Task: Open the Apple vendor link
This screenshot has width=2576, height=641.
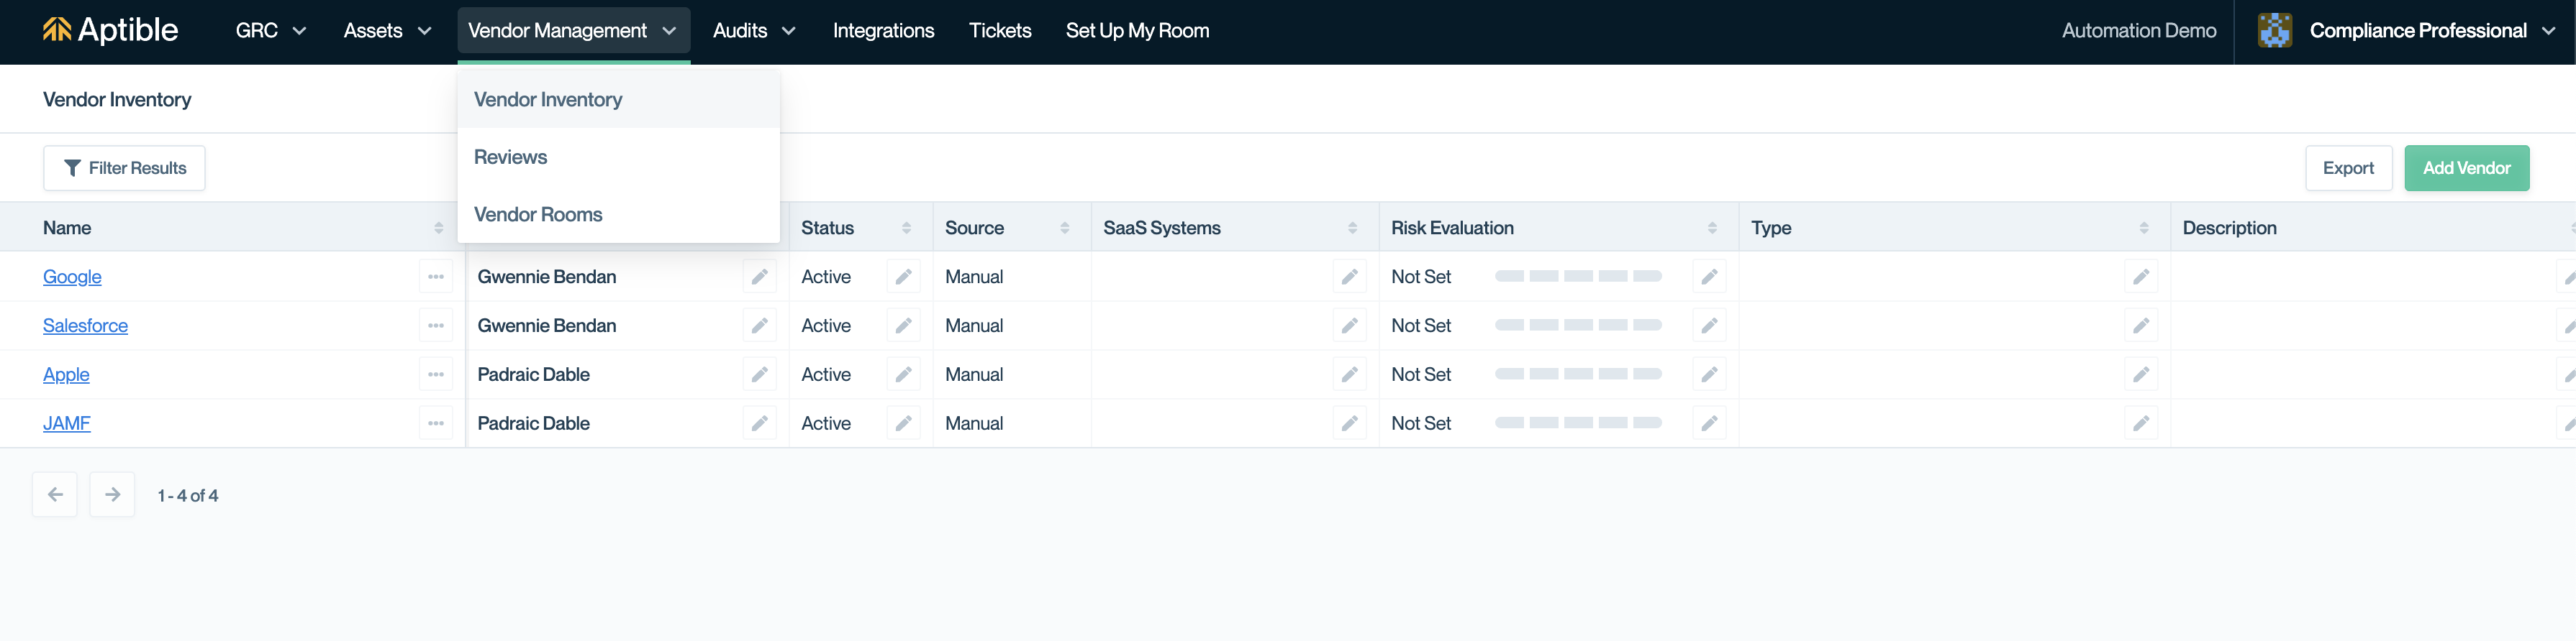Action: [x=66, y=374]
